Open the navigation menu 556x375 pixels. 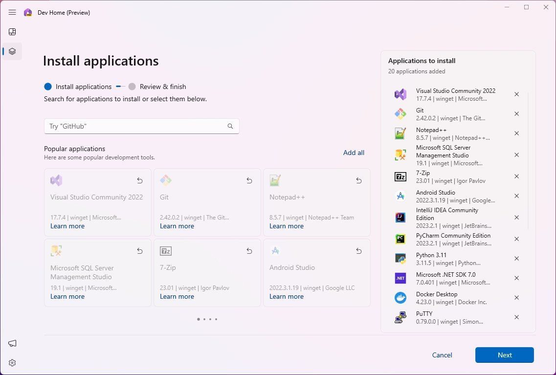pyautogui.click(x=12, y=12)
